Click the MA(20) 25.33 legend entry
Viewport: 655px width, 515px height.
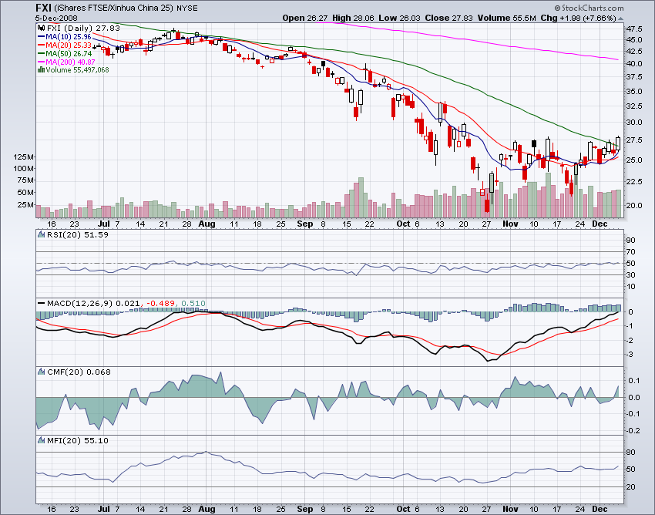(x=69, y=45)
